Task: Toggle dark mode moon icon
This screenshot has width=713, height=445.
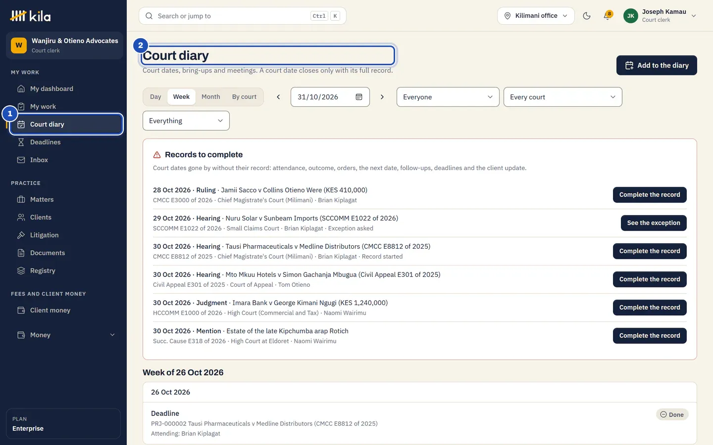Action: [x=587, y=16]
